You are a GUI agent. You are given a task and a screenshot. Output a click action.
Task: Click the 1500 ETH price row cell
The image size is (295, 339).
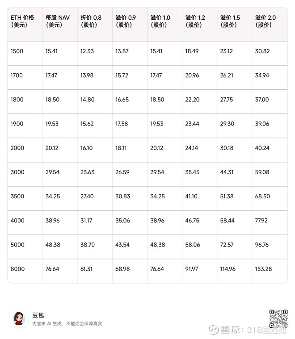[x=17, y=51]
